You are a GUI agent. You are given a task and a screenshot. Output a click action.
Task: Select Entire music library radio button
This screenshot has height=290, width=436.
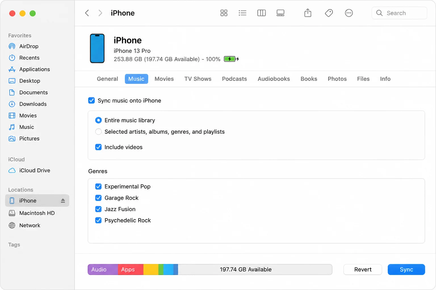tap(98, 120)
